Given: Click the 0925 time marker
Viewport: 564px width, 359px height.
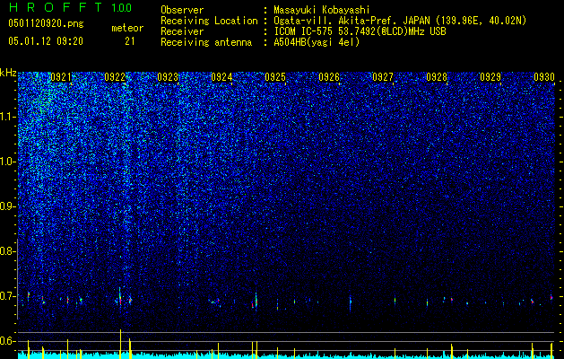Looking at the screenshot, I should tap(275, 77).
